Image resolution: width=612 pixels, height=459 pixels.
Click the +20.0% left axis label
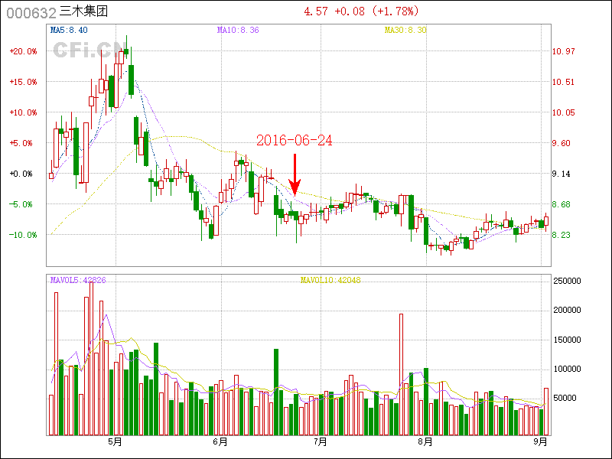pyautogui.click(x=23, y=51)
